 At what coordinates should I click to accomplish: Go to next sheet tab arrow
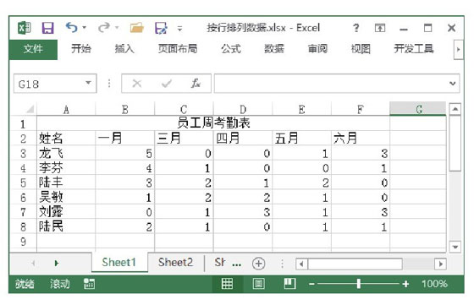click(x=57, y=263)
